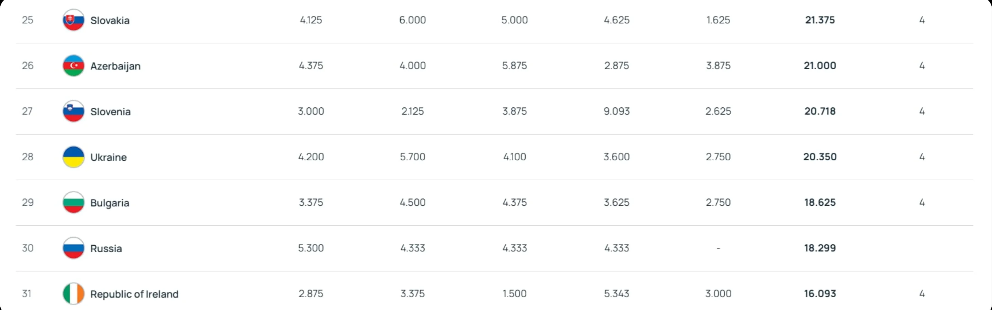Viewport: 992px width, 310px height.
Task: Open the Ukraine country name link
Action: (108, 157)
